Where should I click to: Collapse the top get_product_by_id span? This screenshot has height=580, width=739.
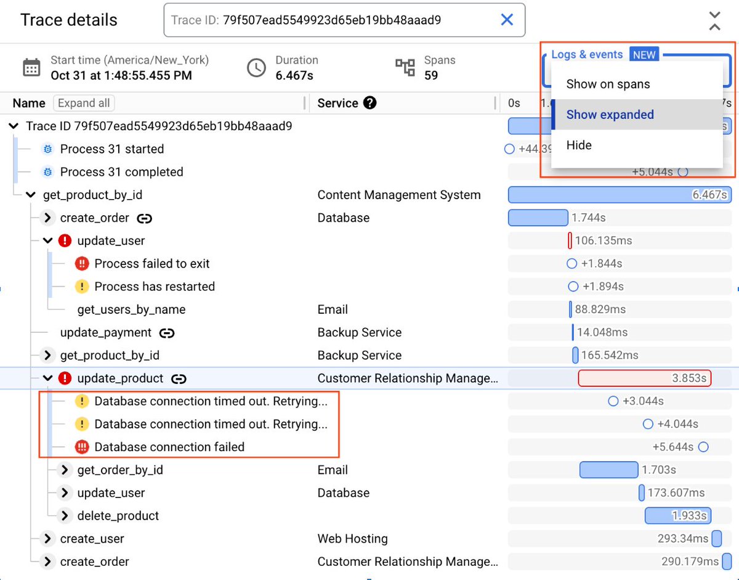coord(31,195)
